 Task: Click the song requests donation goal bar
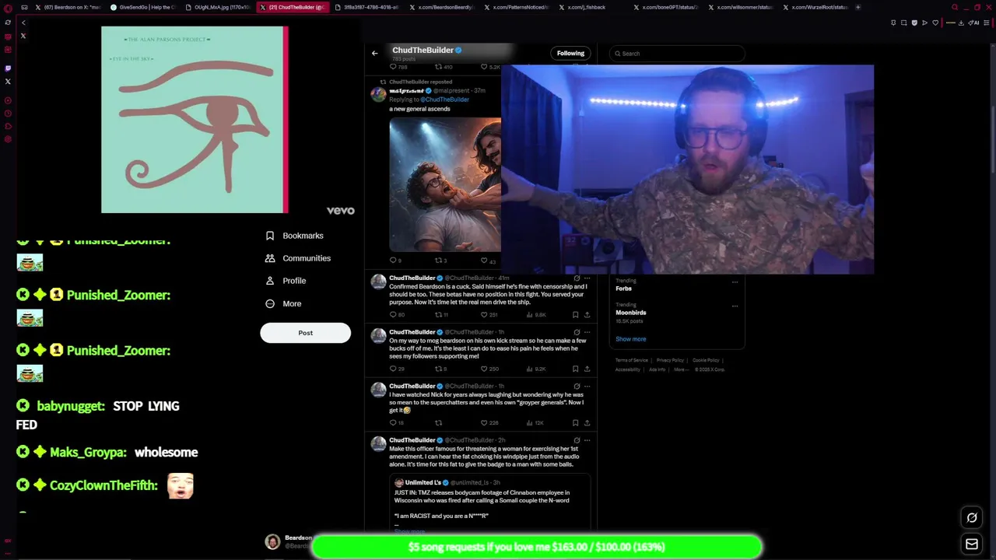tap(537, 547)
